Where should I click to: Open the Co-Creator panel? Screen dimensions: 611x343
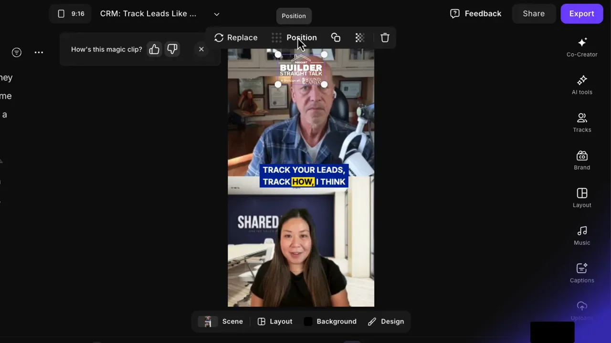click(582, 47)
